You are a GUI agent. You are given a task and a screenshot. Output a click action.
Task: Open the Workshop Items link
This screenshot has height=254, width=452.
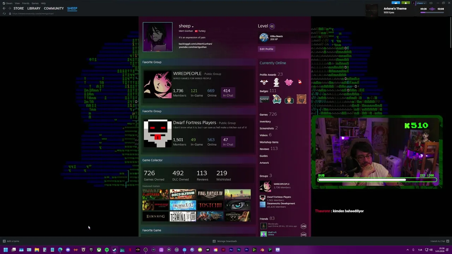pos(269,142)
